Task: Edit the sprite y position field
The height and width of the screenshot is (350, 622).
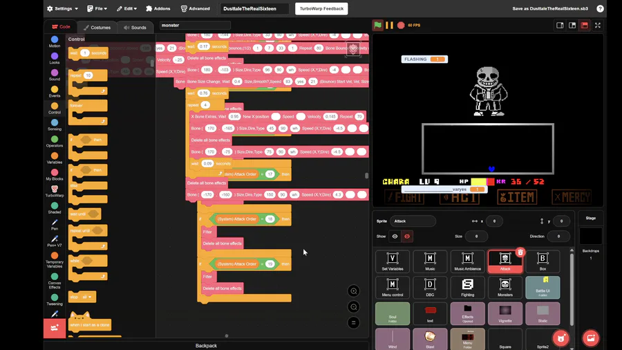Action: coord(561,221)
